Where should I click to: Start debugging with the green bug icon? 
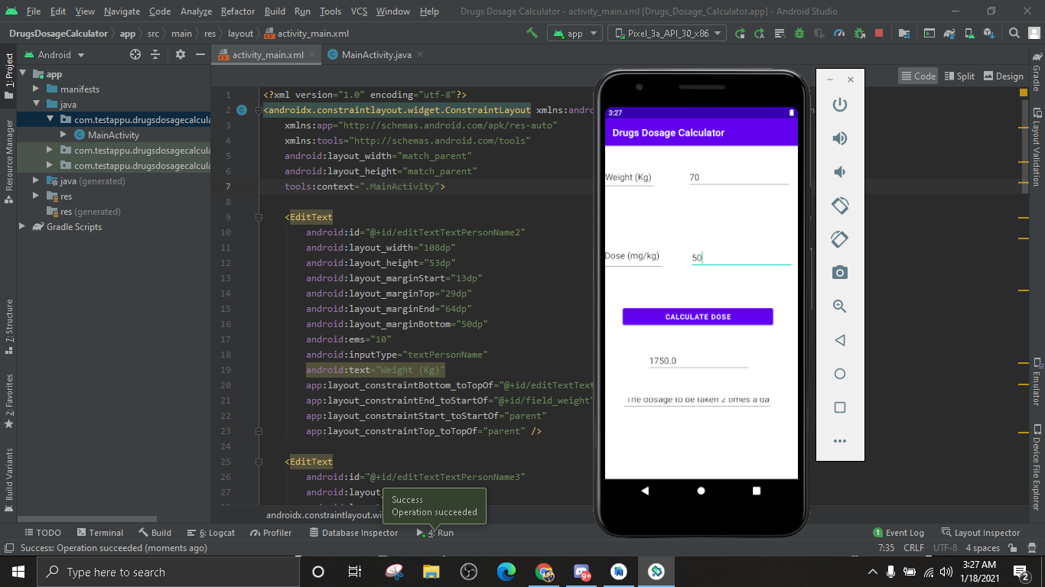(799, 33)
